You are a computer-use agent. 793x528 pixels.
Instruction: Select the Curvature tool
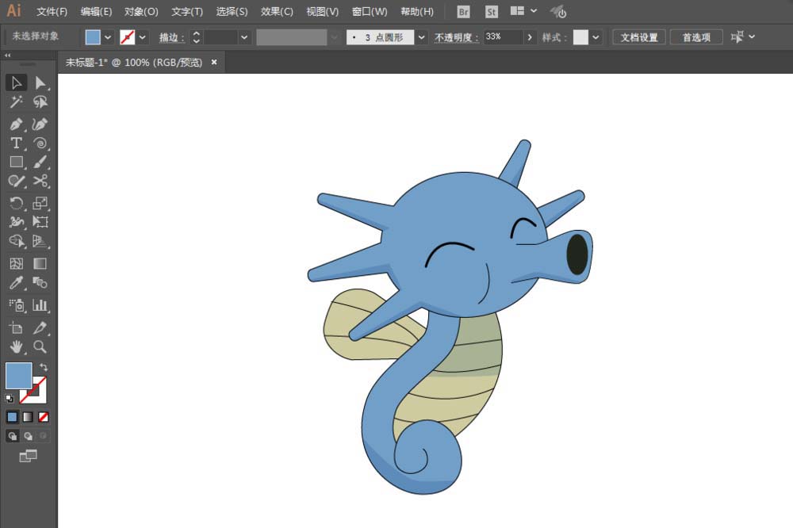(40, 124)
